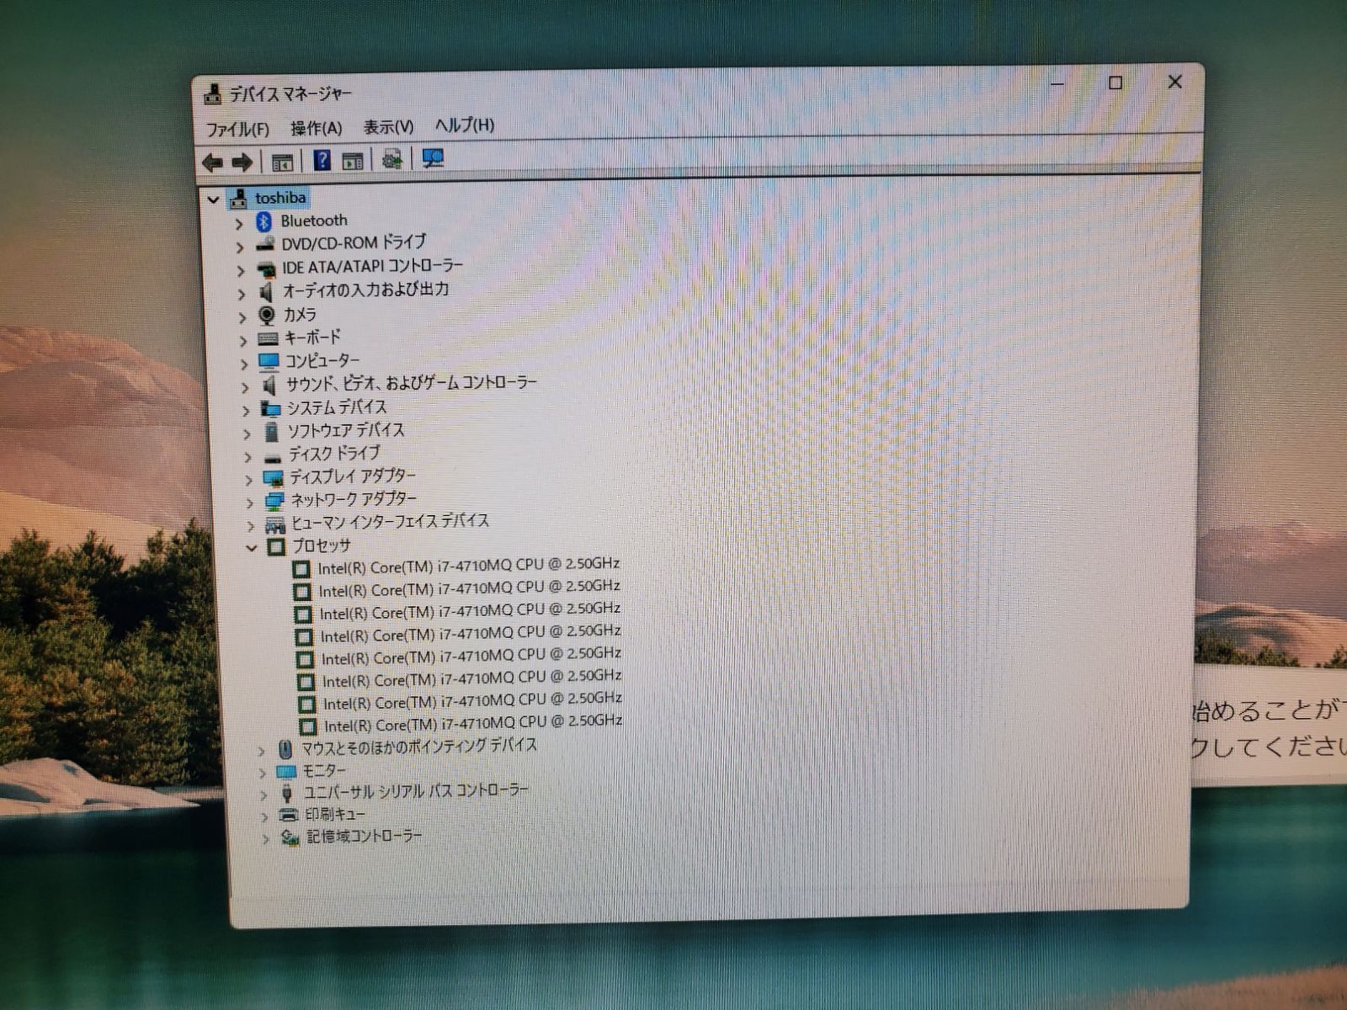Expand the ディスプレイ アダプター category
The image size is (1347, 1010).
[x=248, y=480]
